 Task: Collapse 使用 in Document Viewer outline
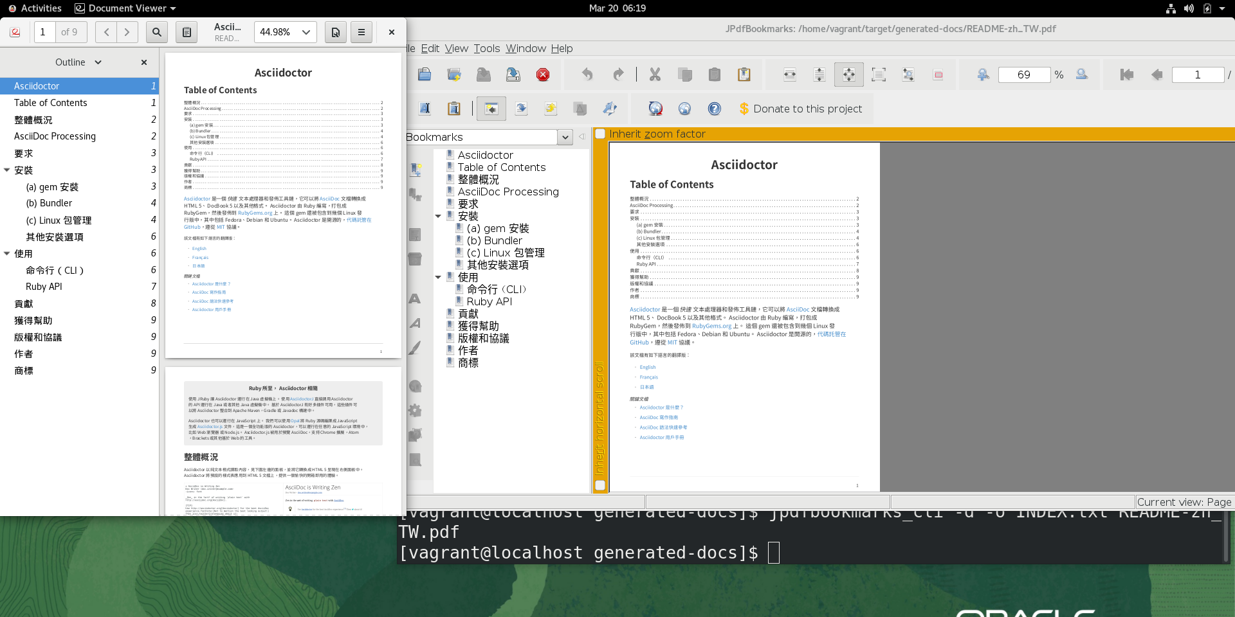pyautogui.click(x=7, y=254)
